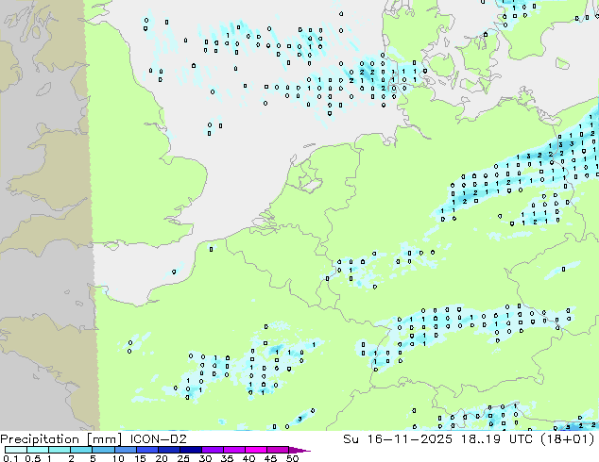Screen dimensions: 599x462
Task: Click the 'Precipitation [mm]' title text
Action: pos(60,439)
